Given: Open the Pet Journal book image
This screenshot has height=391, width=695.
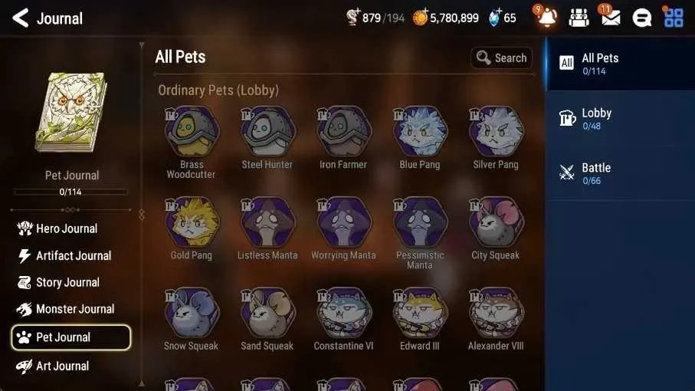Looking at the screenshot, I should point(71,112).
